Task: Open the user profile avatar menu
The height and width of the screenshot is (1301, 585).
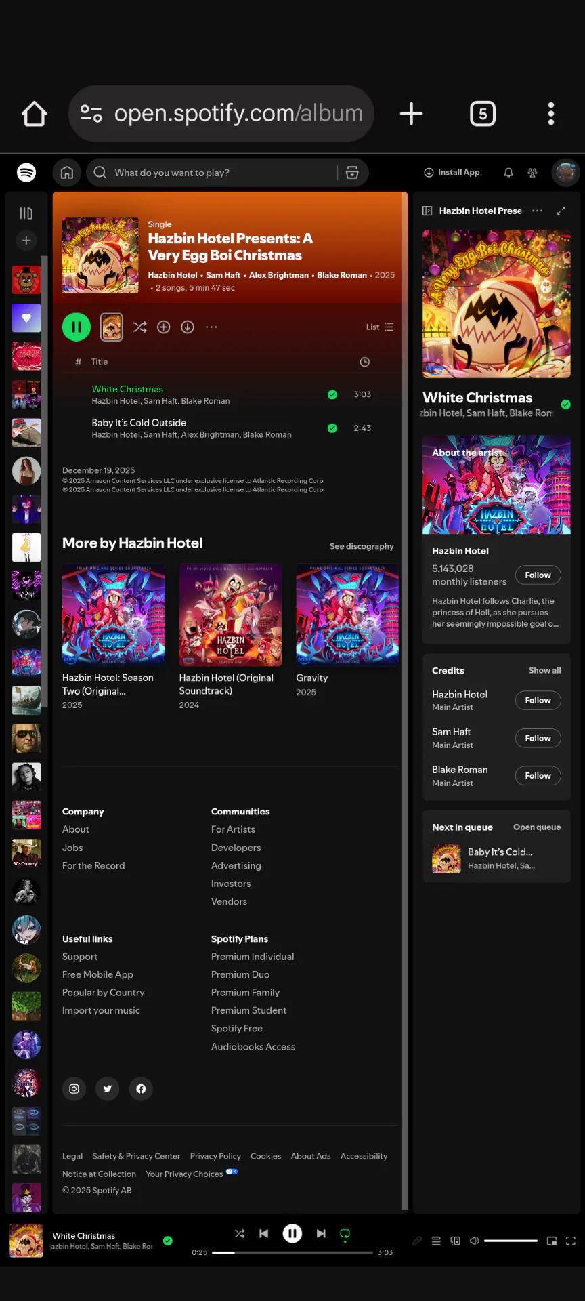Action: (x=565, y=173)
